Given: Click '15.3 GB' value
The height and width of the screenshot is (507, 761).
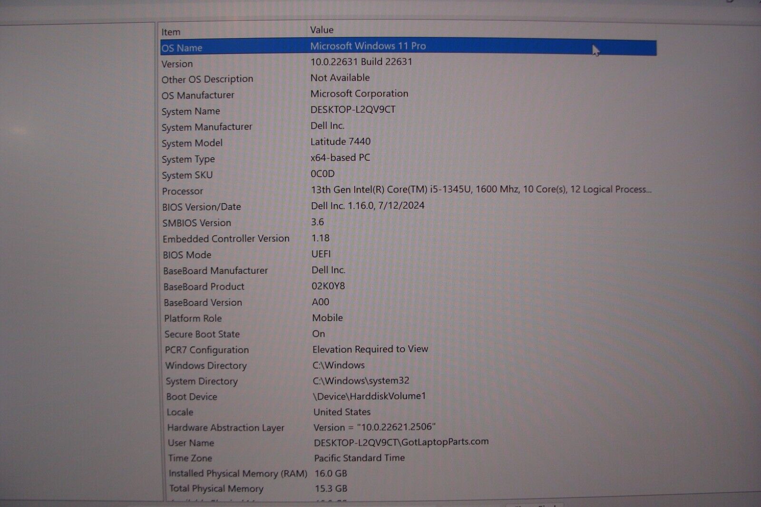Looking at the screenshot, I should (331, 489).
